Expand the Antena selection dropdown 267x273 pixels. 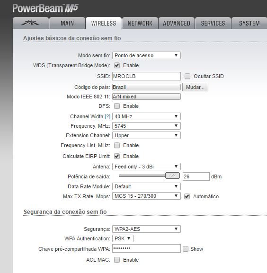coord(146,167)
